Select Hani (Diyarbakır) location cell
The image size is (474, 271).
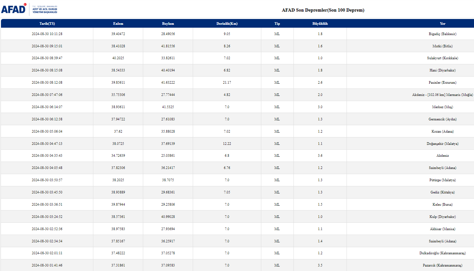(442, 70)
